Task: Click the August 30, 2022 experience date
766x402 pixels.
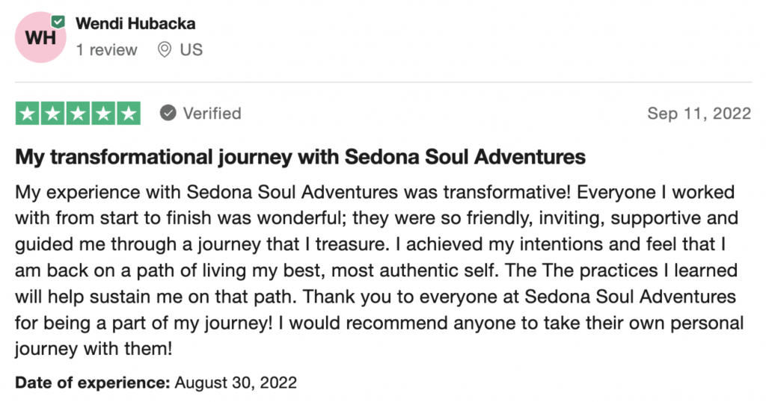Action: click(236, 383)
